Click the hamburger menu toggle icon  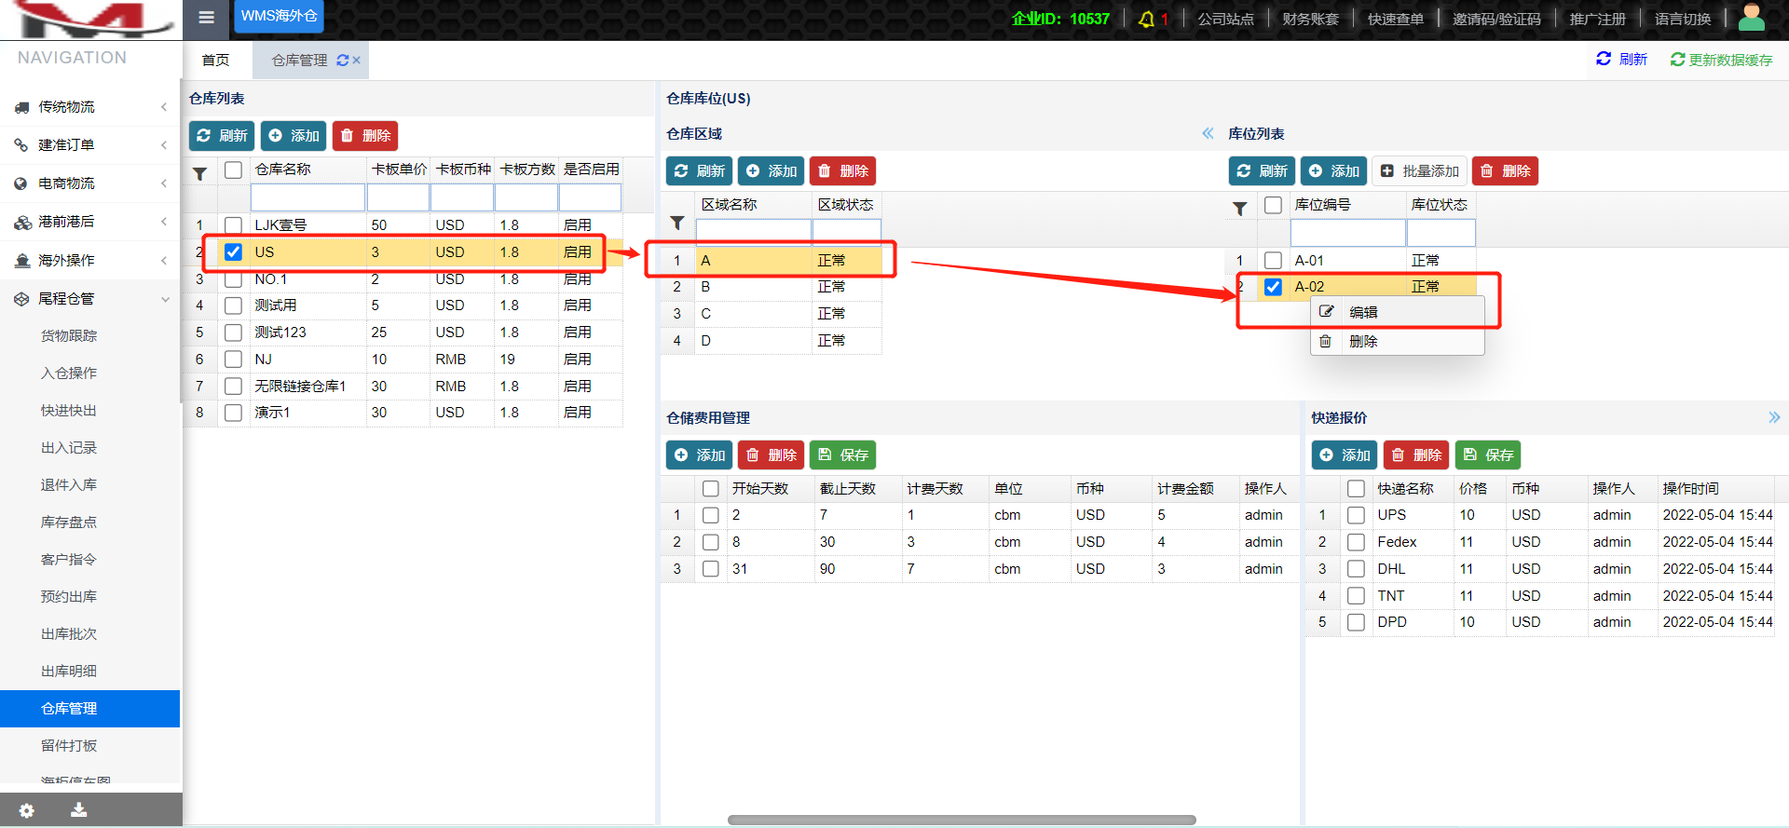(206, 18)
